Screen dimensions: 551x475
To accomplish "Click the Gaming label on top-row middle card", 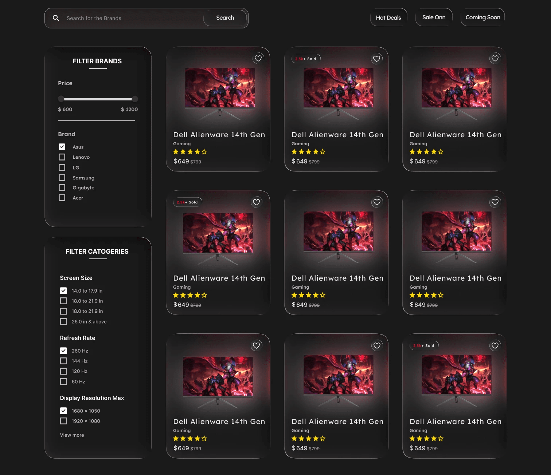I will pos(300,144).
